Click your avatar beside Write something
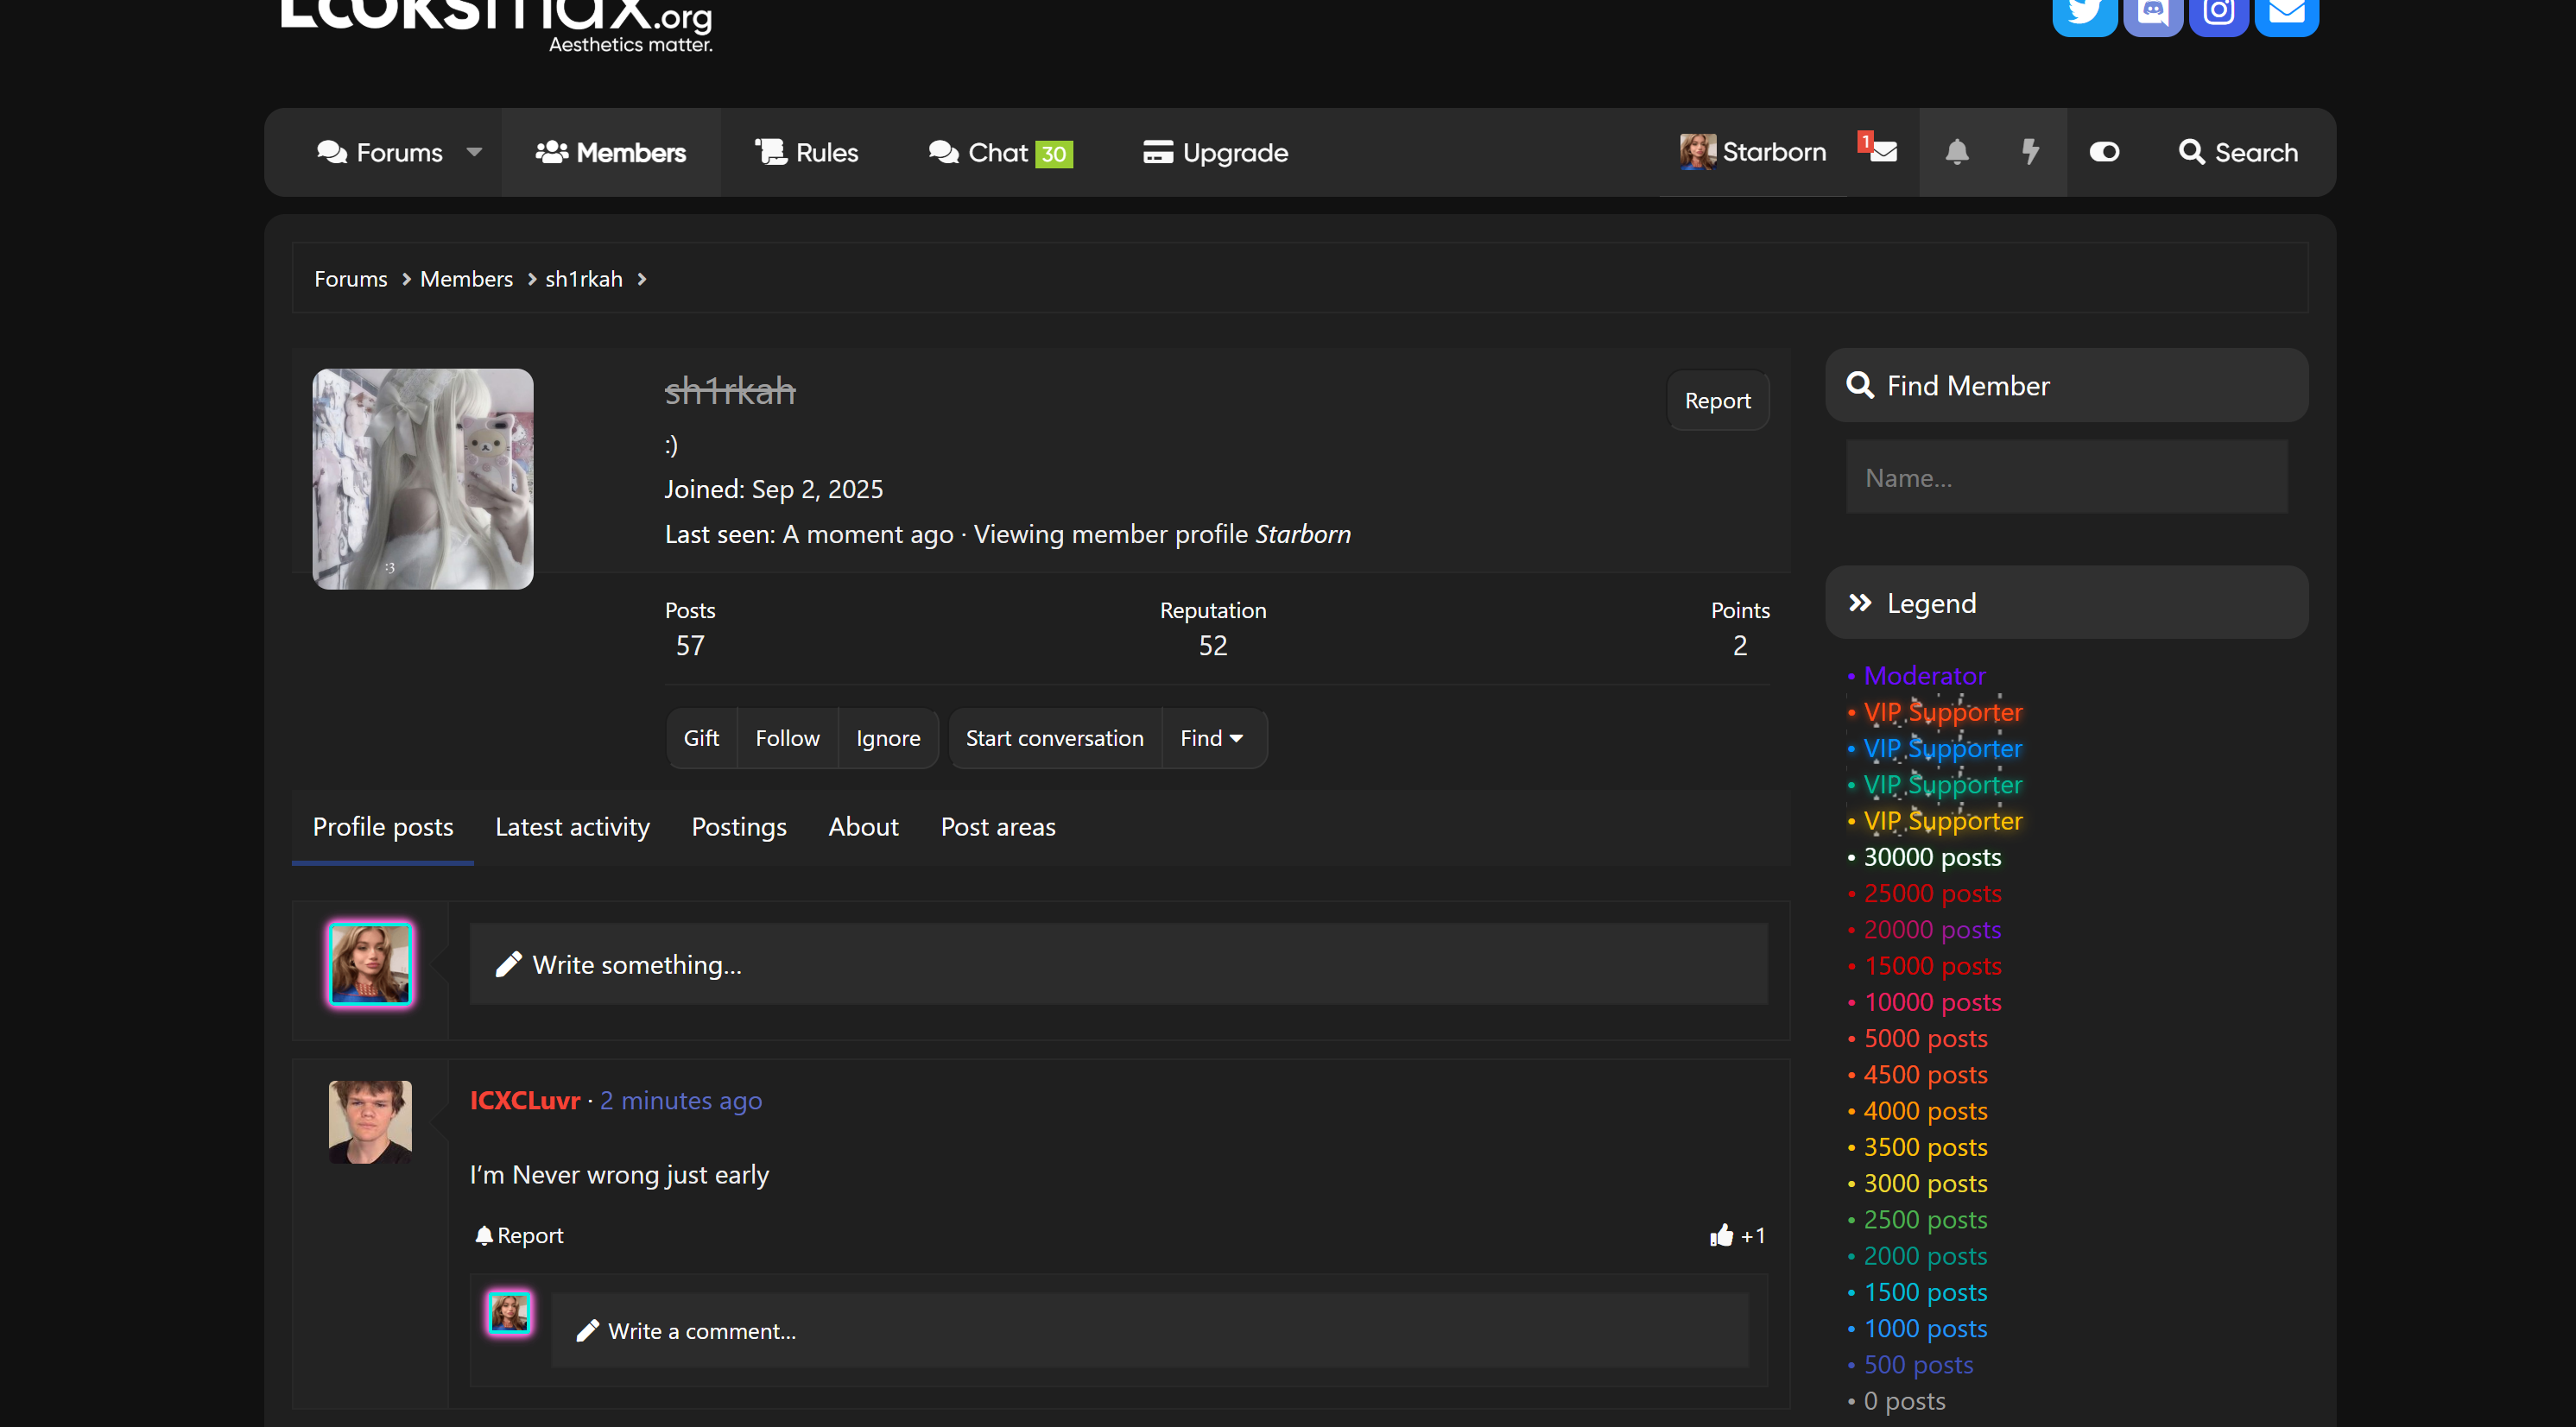This screenshot has height=1427, width=2576. point(370,964)
